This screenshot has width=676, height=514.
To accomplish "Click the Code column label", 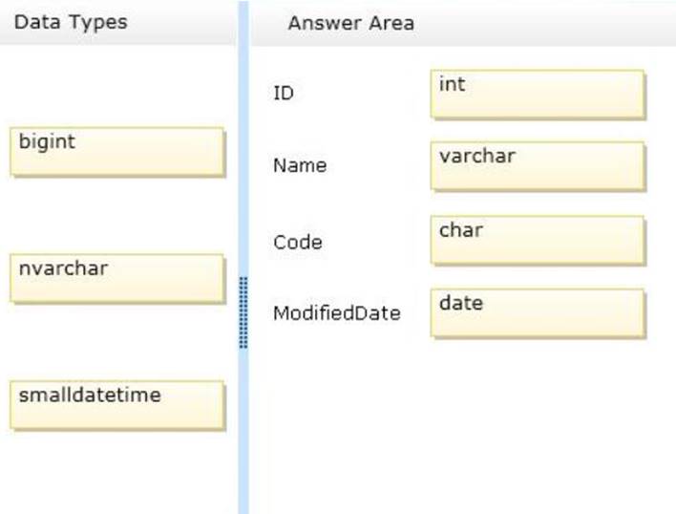I will 298,243.
